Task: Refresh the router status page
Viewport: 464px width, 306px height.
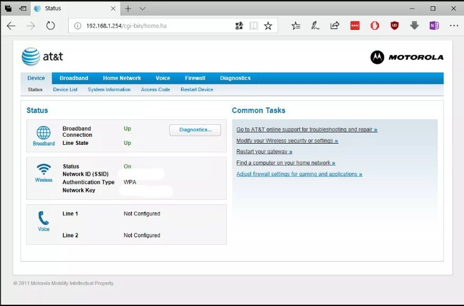Action: coord(51,26)
